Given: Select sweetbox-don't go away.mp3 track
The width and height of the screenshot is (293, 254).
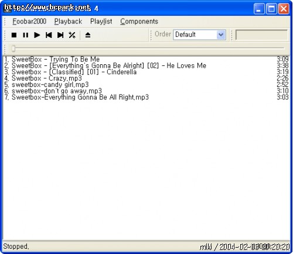Looking at the screenshot, I should pyautogui.click(x=146, y=91).
